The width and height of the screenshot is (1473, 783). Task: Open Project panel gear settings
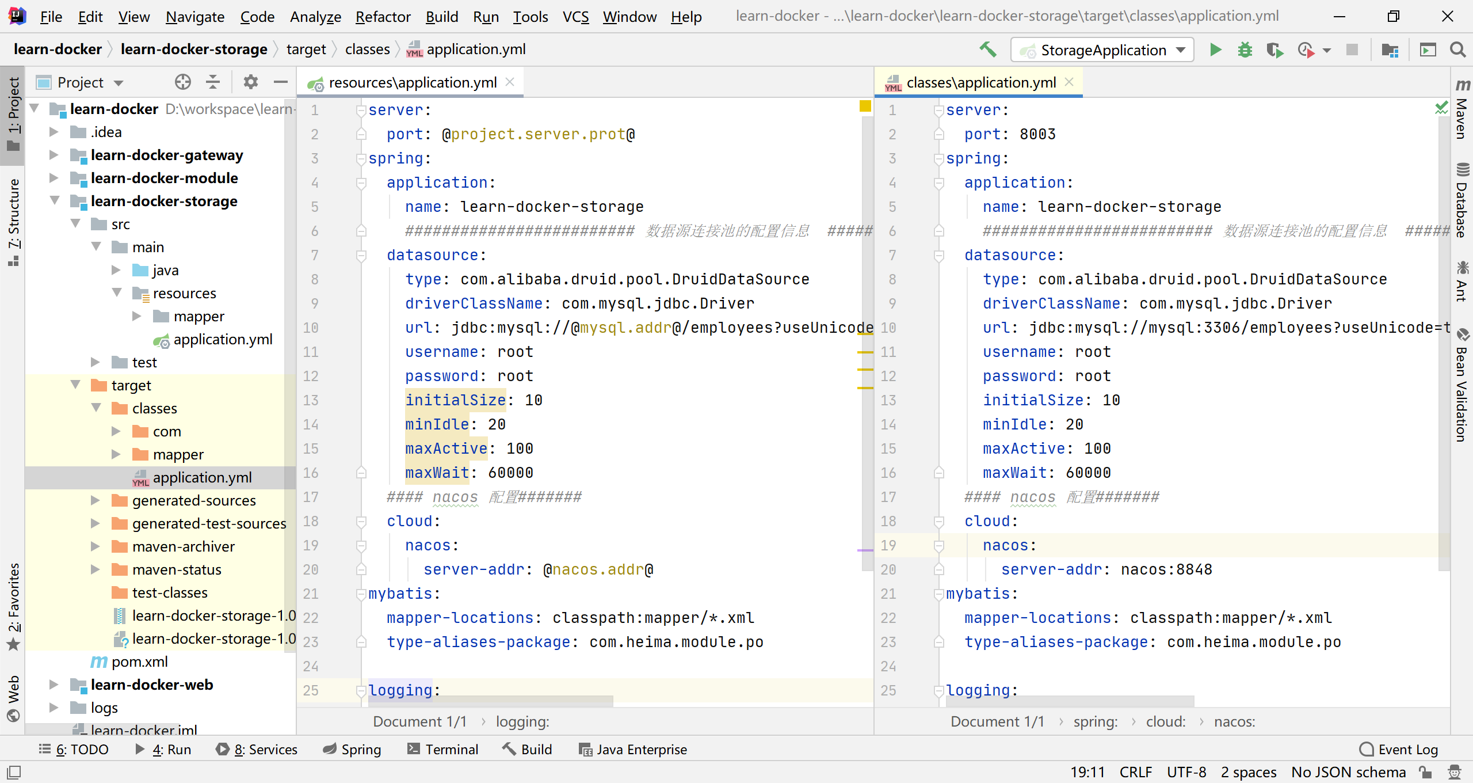point(250,82)
